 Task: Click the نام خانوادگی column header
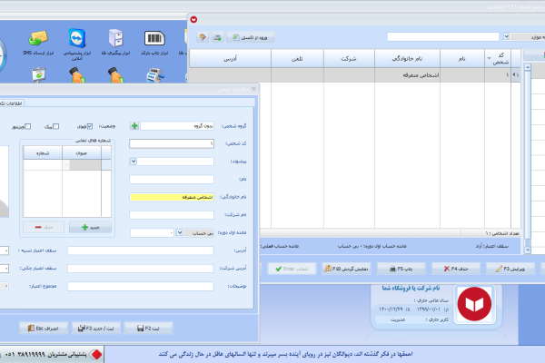click(x=407, y=58)
